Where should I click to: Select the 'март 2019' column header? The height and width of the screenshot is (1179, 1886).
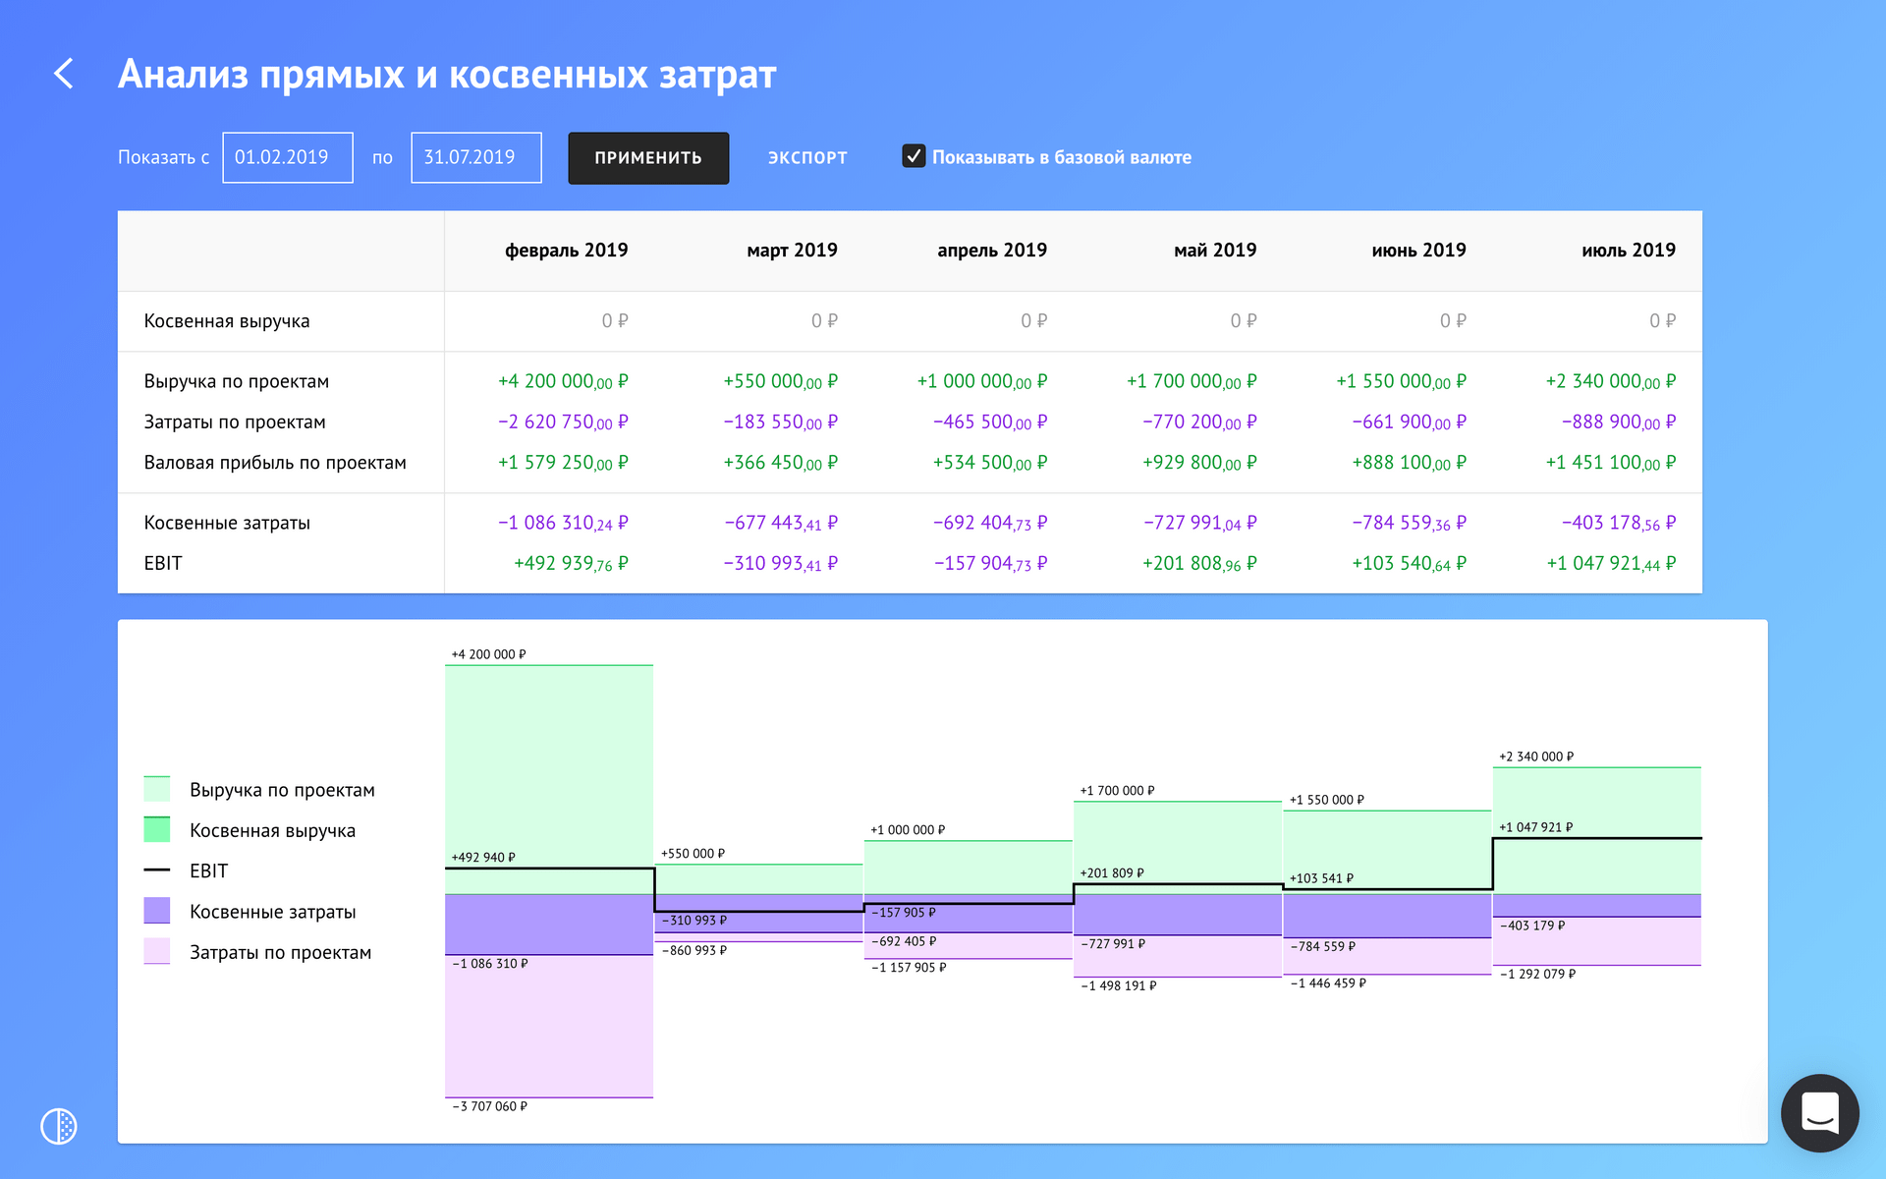pyautogui.click(x=792, y=251)
